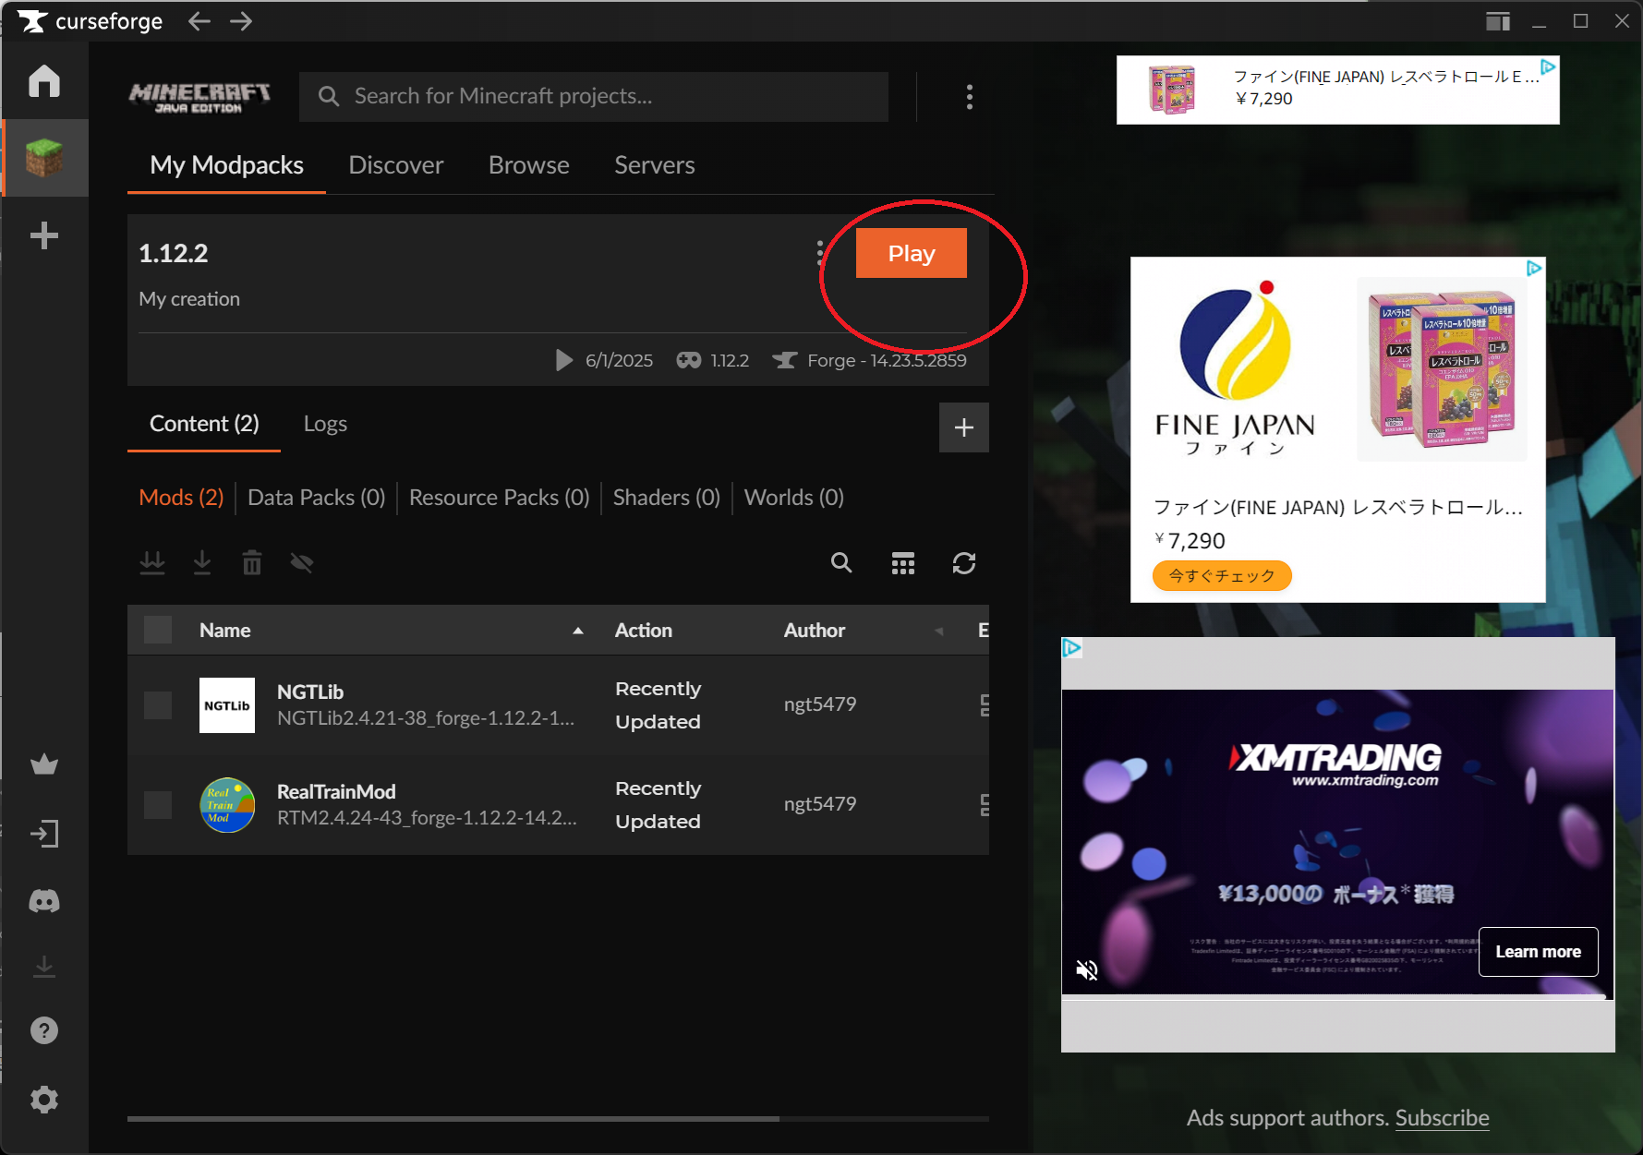The image size is (1643, 1155).
Task: Open the more options menu beside search bar
Action: [x=969, y=97]
